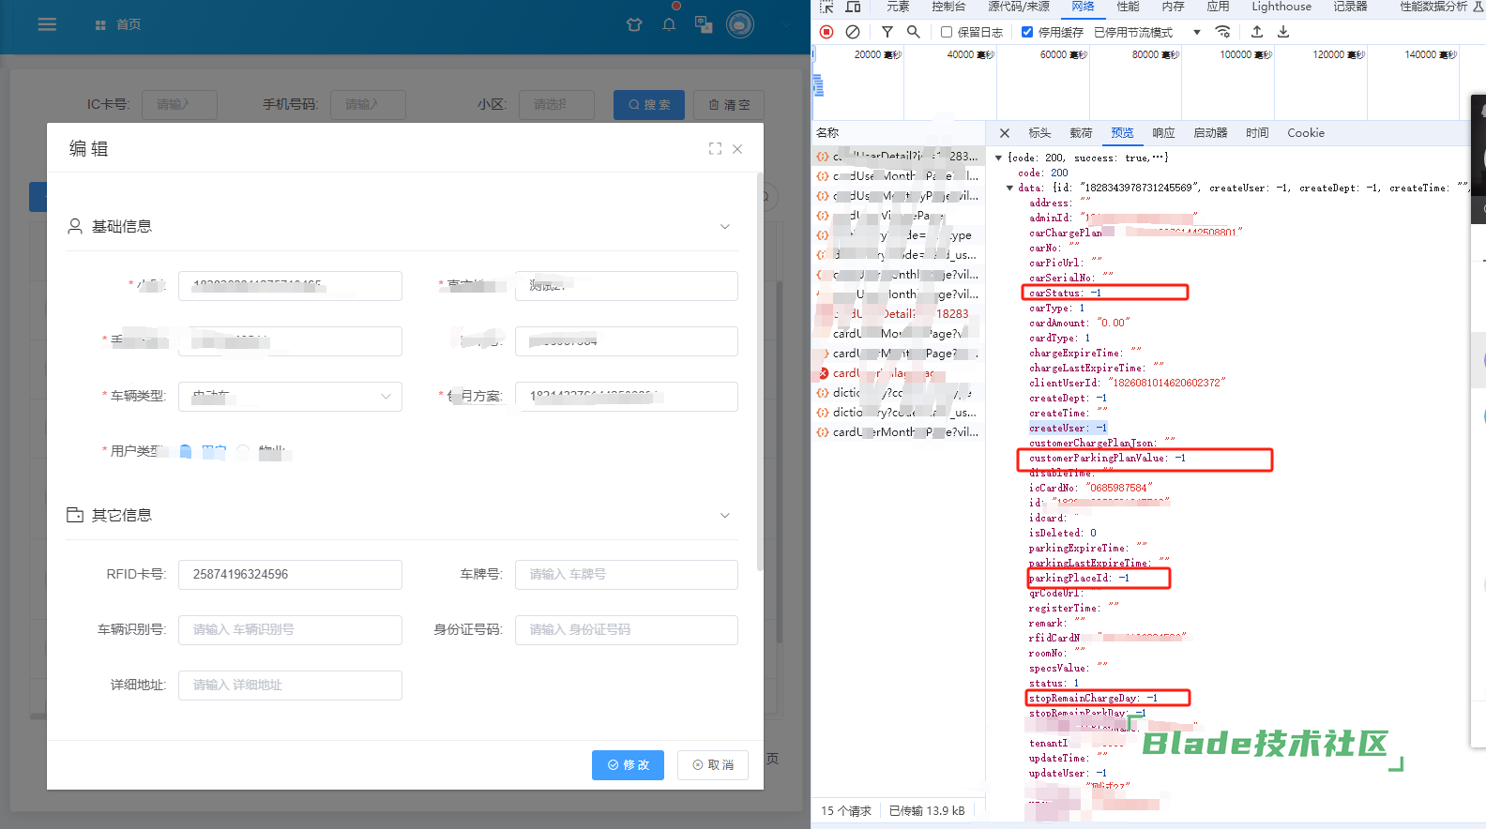Click the folder icon beside 其它信息

75,515
